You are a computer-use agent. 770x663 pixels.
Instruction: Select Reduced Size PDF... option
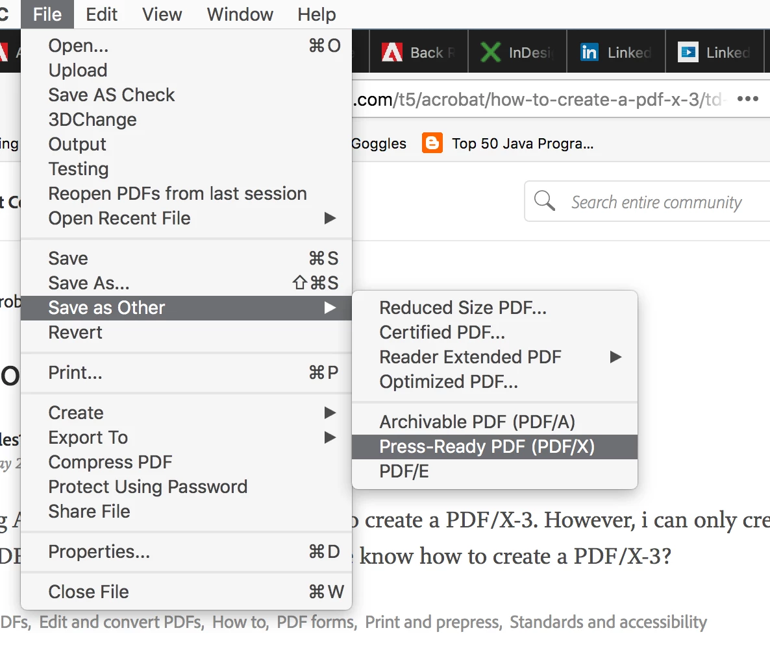(495, 307)
